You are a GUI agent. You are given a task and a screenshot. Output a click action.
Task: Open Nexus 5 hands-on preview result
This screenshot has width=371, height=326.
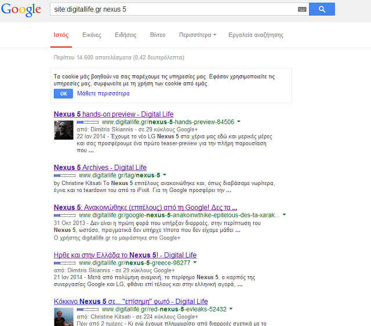tap(114, 114)
